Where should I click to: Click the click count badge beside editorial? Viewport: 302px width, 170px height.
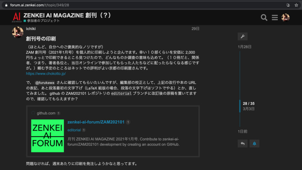pyautogui.click(x=84, y=130)
